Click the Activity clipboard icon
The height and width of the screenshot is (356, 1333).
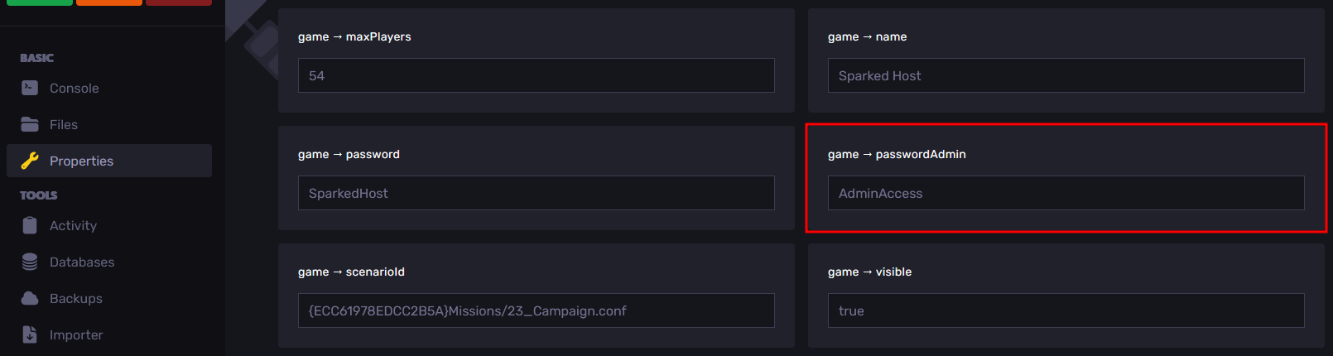tap(30, 225)
